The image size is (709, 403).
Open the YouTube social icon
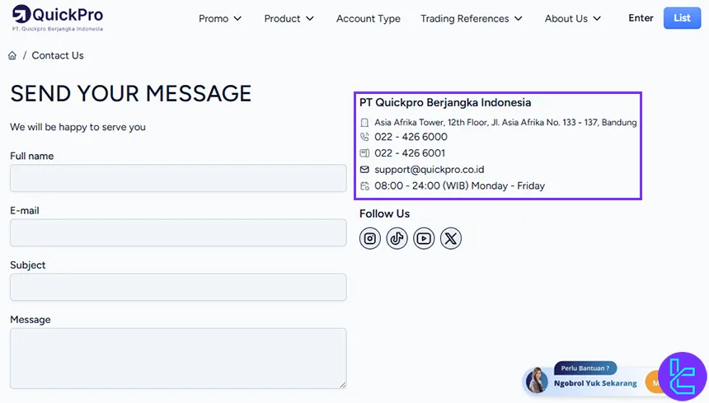click(424, 238)
